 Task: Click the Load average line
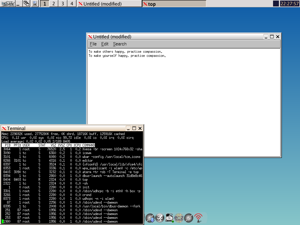point(36,142)
